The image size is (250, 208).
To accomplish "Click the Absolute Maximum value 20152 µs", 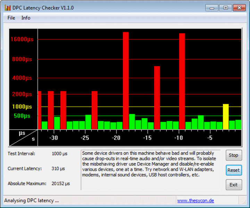I will tap(61, 184).
